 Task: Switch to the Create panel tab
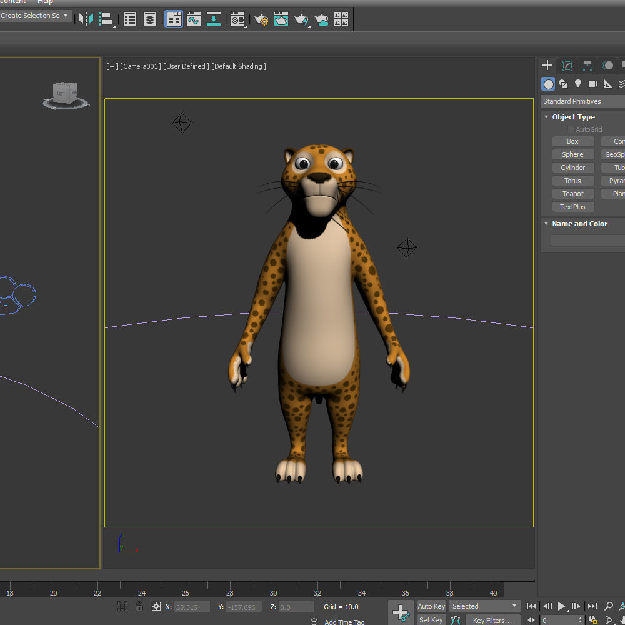(x=547, y=65)
